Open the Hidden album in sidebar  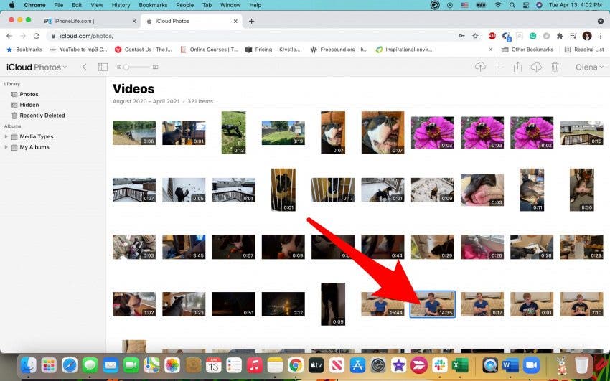tap(29, 105)
